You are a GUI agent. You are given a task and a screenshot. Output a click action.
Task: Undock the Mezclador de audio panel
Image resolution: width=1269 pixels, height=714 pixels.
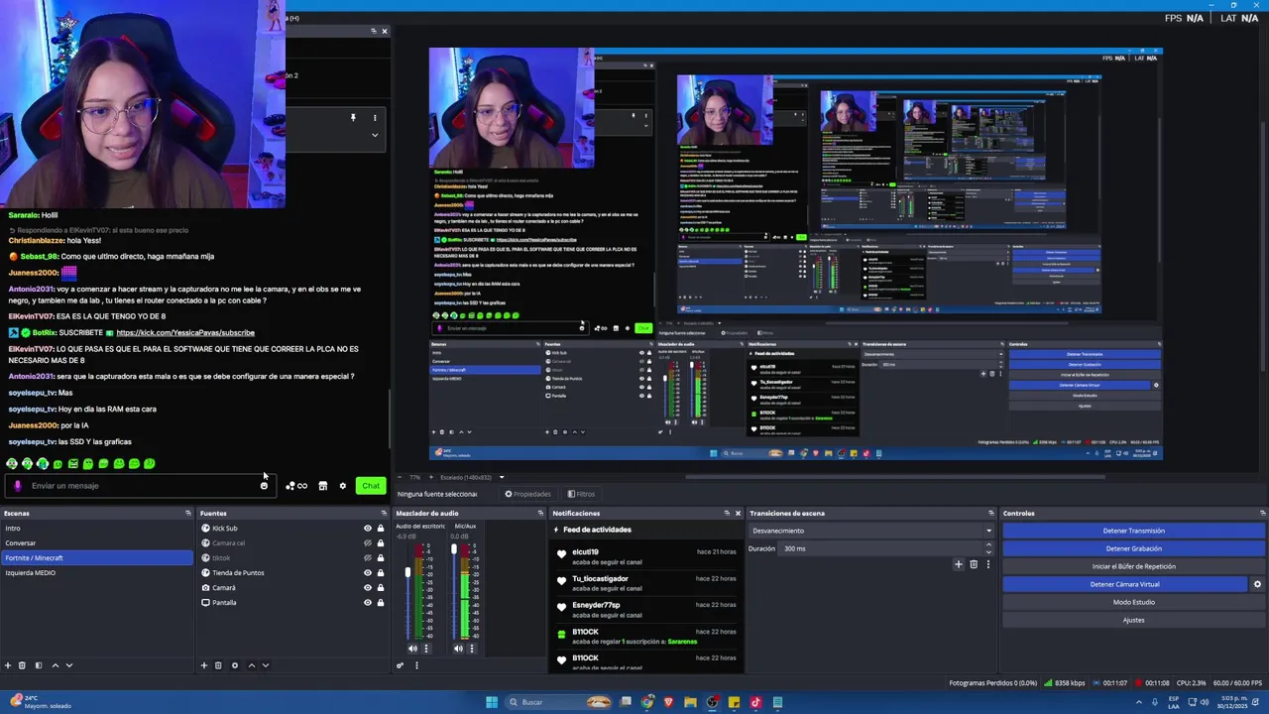540,514
